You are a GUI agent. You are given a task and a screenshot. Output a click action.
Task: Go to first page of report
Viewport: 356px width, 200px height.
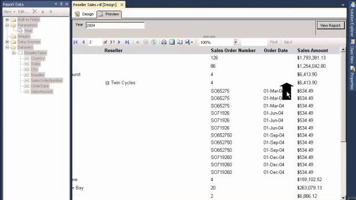[76, 42]
